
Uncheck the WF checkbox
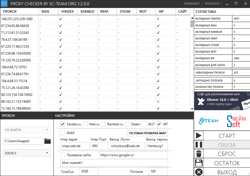[159, 124]
